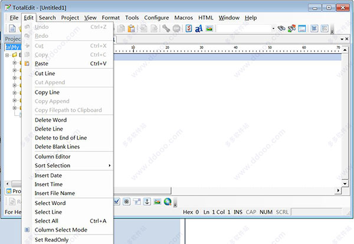Open the Tools menu
354x244 pixels.
tap(132, 18)
